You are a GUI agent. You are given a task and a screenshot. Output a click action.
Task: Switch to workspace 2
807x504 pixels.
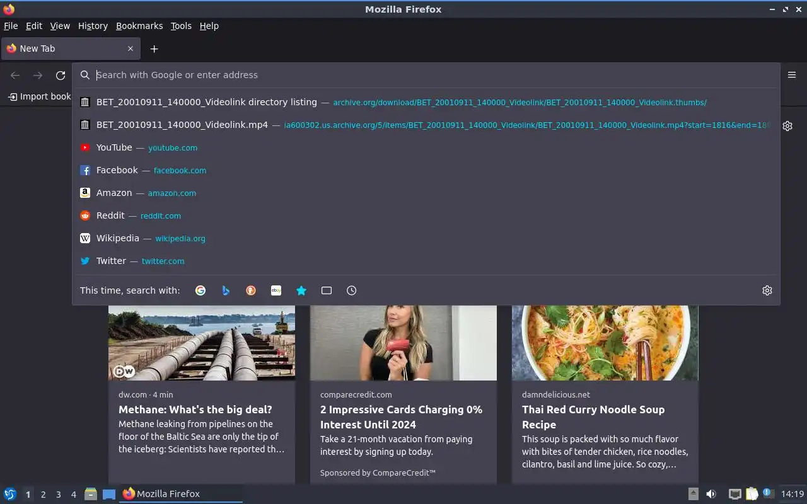coord(43,495)
